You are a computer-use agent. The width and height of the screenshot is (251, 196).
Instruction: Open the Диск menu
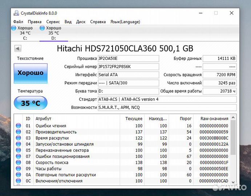point(81,22)
